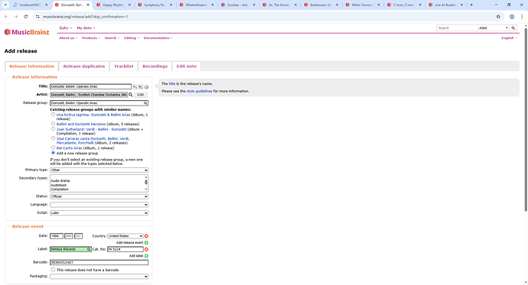Click the search button in top header
This screenshot has width=528, height=285.
point(513,28)
